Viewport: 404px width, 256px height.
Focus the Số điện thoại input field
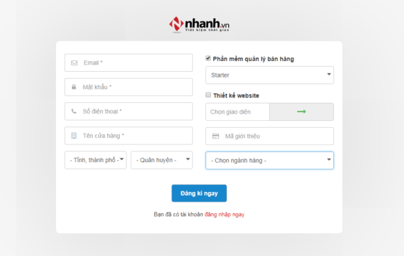(x=129, y=112)
